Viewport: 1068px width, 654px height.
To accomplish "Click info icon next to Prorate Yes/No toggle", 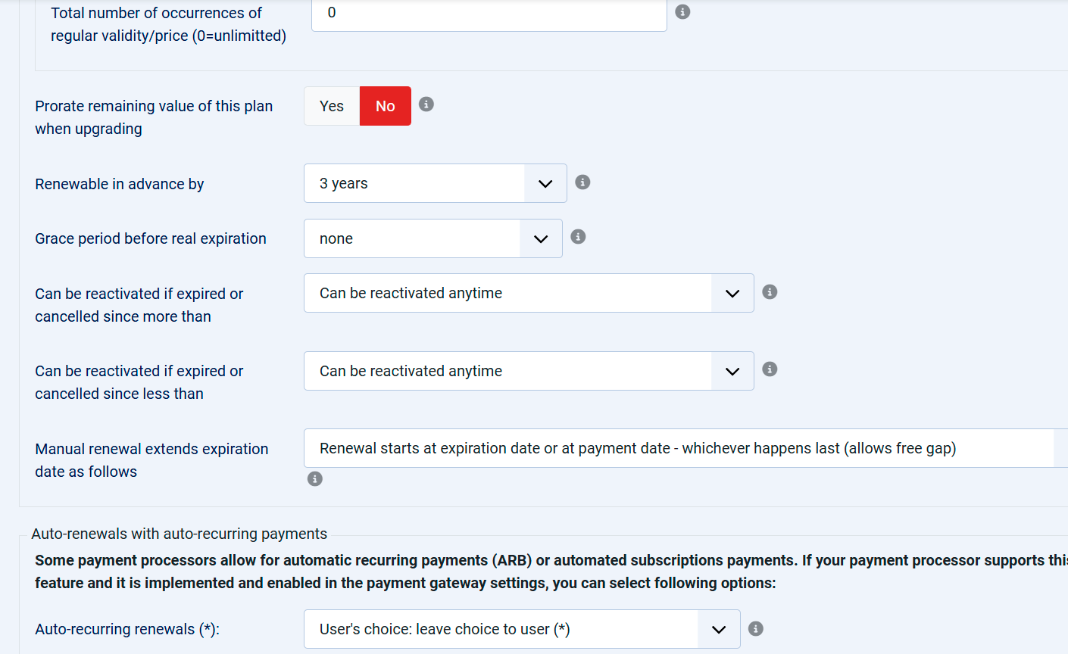I will pyautogui.click(x=426, y=104).
